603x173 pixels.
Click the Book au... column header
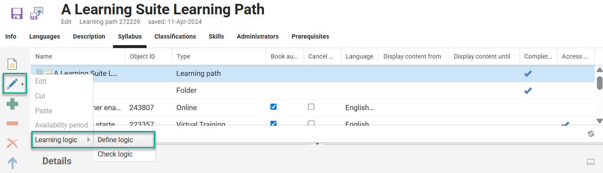pos(285,56)
